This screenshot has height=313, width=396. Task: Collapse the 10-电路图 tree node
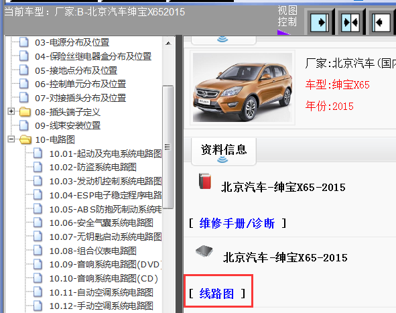[11, 139]
